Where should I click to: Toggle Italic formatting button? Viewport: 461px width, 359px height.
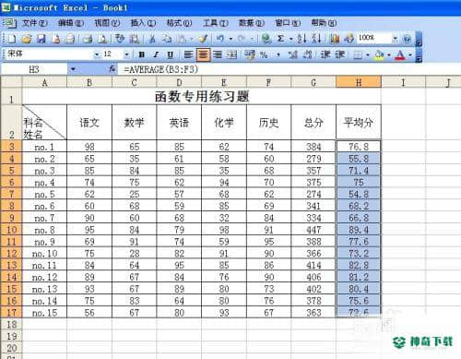tap(156, 55)
